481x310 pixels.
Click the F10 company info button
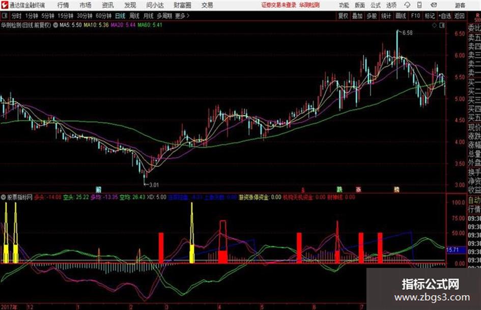coord(415,16)
